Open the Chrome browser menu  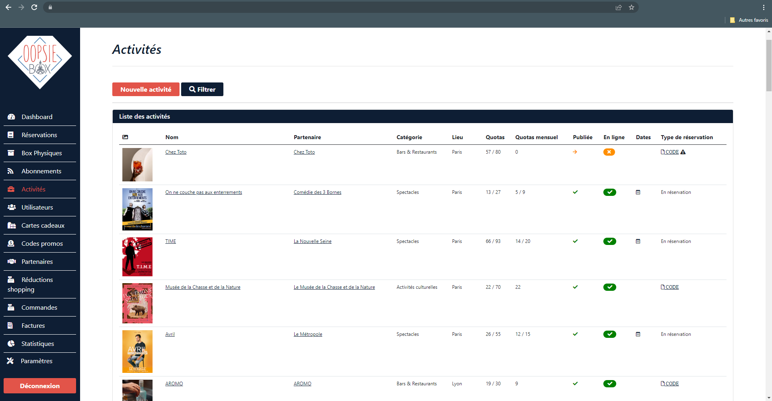764,7
